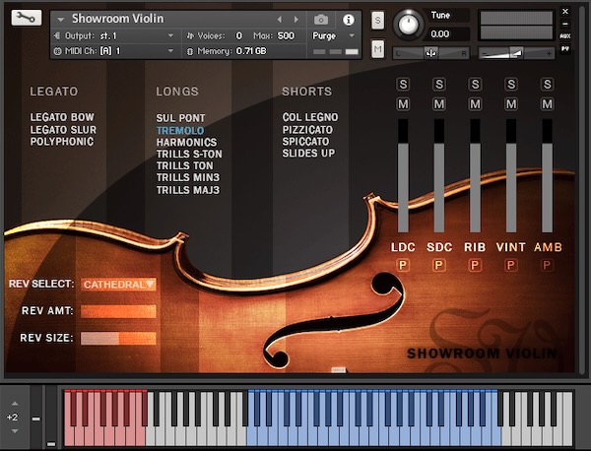Solo the VINT microphone channel

pyautogui.click(x=510, y=84)
